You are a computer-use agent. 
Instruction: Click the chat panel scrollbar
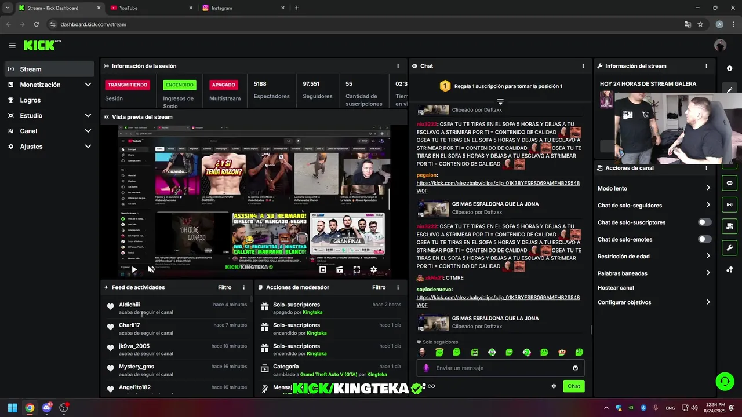(591, 330)
